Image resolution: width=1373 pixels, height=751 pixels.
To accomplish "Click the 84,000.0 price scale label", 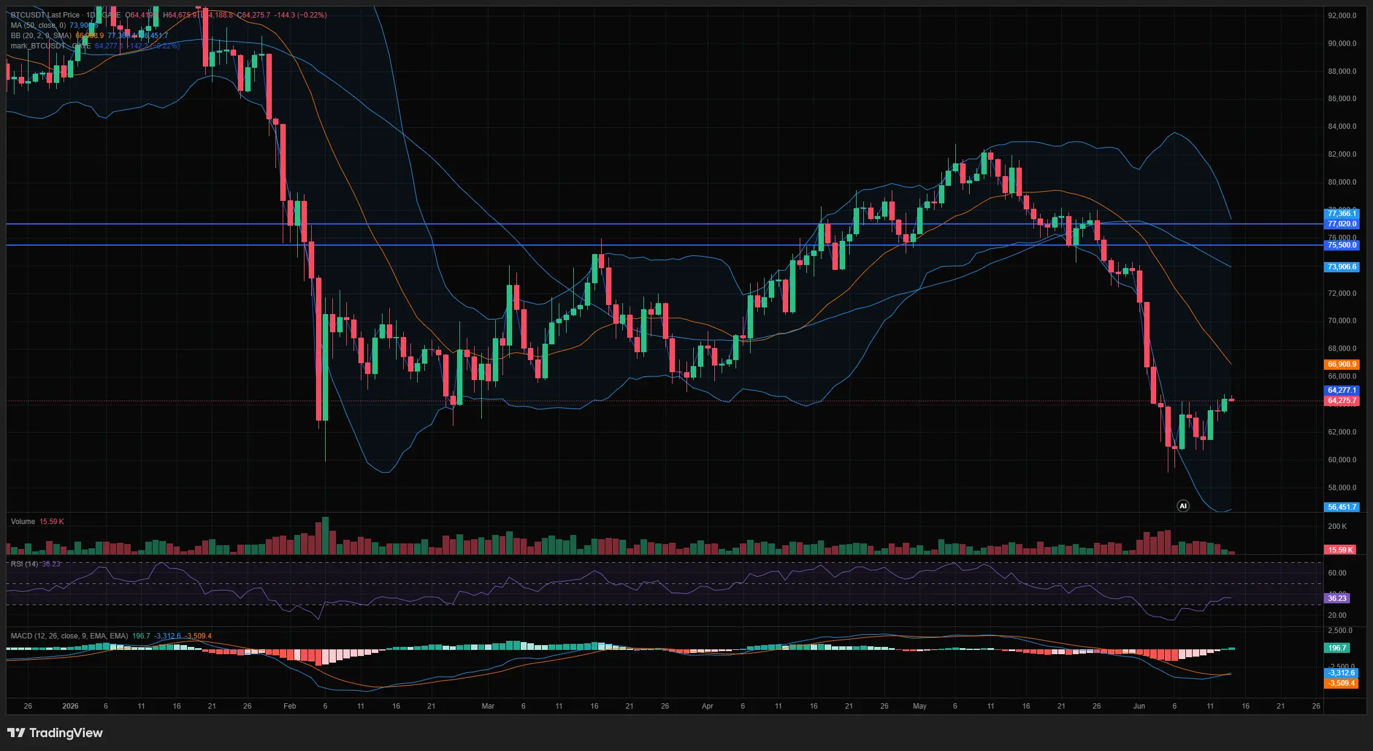I will [x=1342, y=126].
